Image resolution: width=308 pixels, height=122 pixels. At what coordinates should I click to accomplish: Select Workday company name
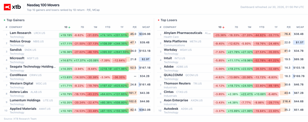(x=170, y=50)
